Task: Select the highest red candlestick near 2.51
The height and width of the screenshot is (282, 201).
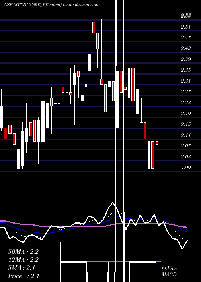Action: (x=94, y=27)
